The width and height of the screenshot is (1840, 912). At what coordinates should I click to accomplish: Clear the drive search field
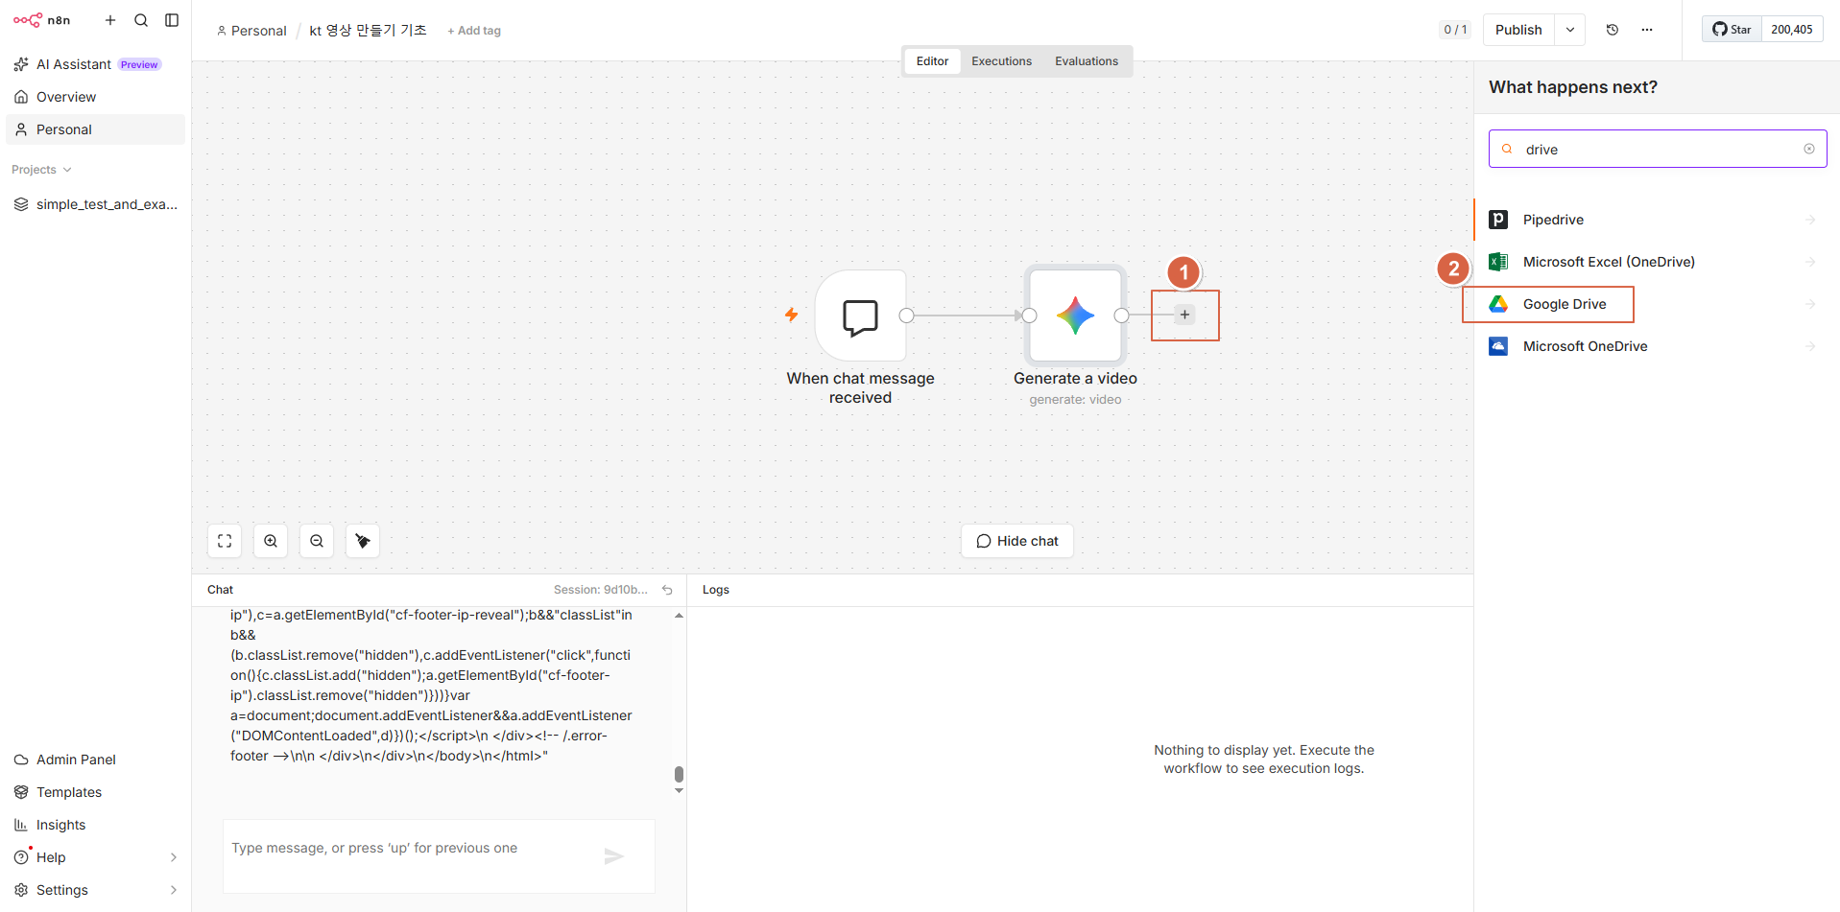point(1809,149)
